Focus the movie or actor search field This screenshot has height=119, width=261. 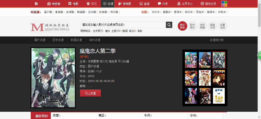pos(123,25)
